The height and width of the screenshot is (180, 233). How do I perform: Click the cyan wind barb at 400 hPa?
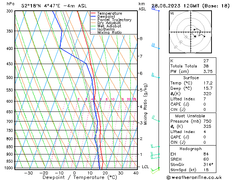click(155, 47)
